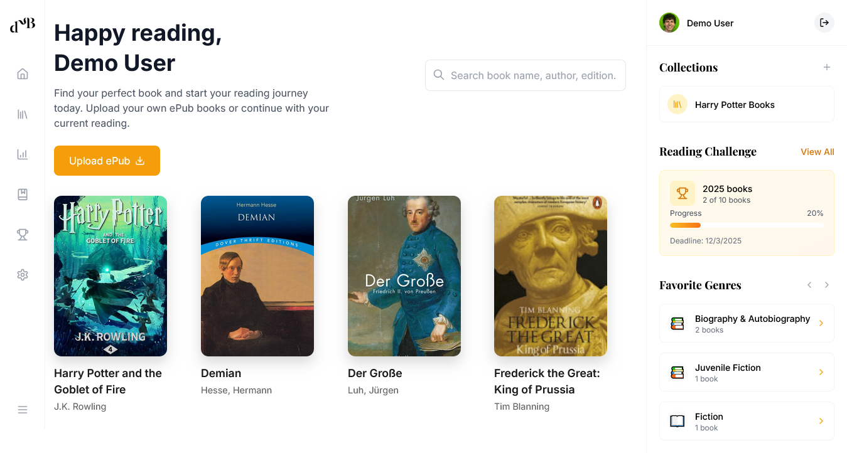
Task: Open View All reading challenges
Action: click(817, 152)
